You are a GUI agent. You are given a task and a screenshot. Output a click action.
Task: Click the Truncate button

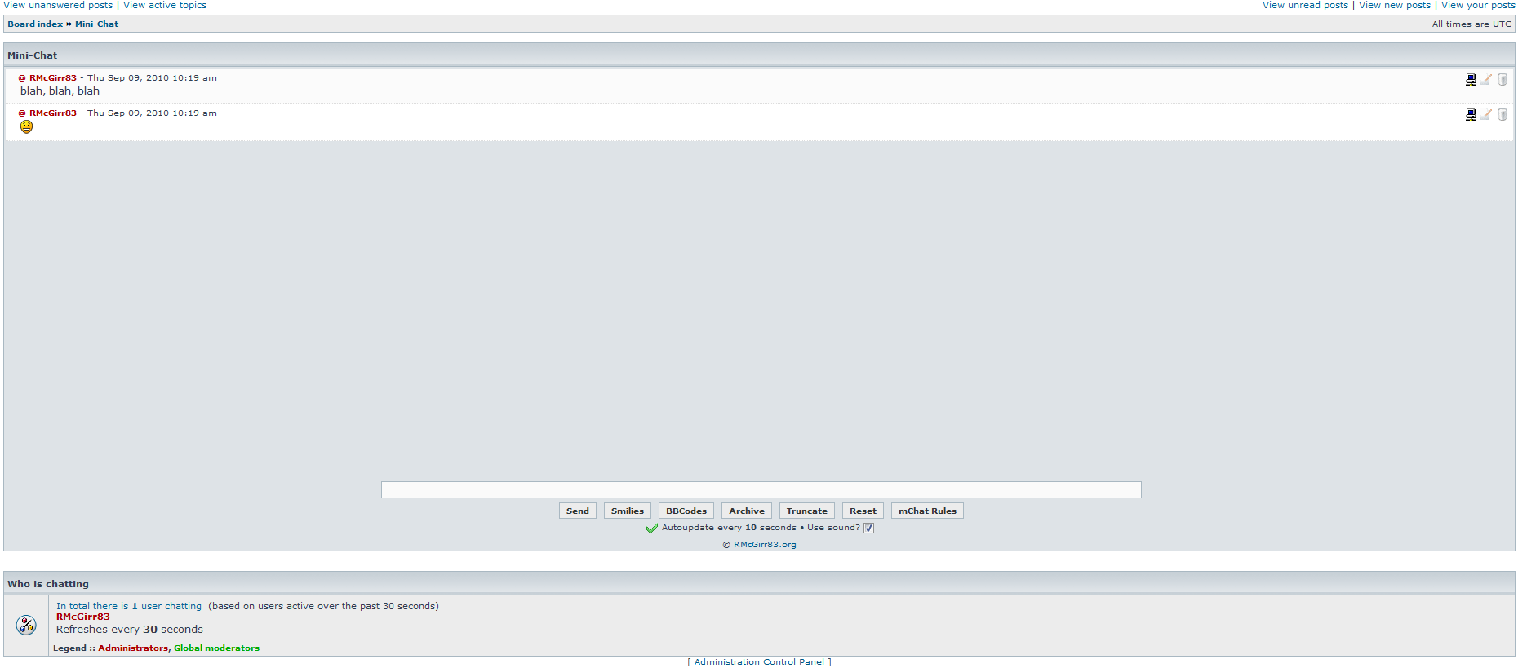click(806, 511)
